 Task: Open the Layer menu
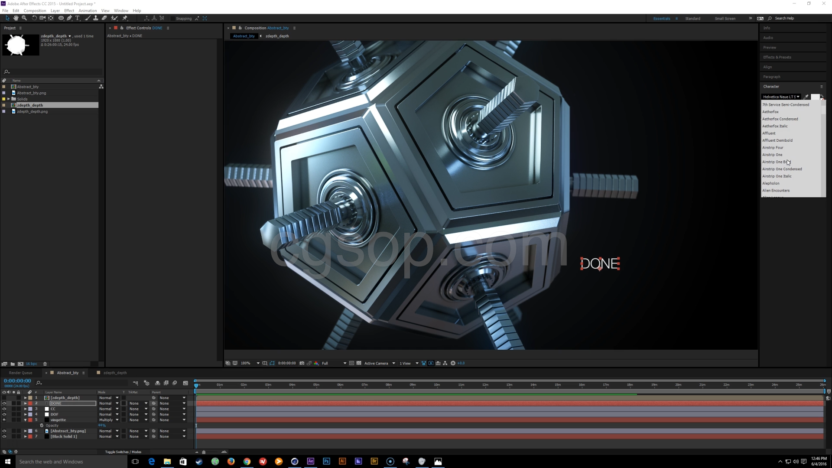(55, 10)
